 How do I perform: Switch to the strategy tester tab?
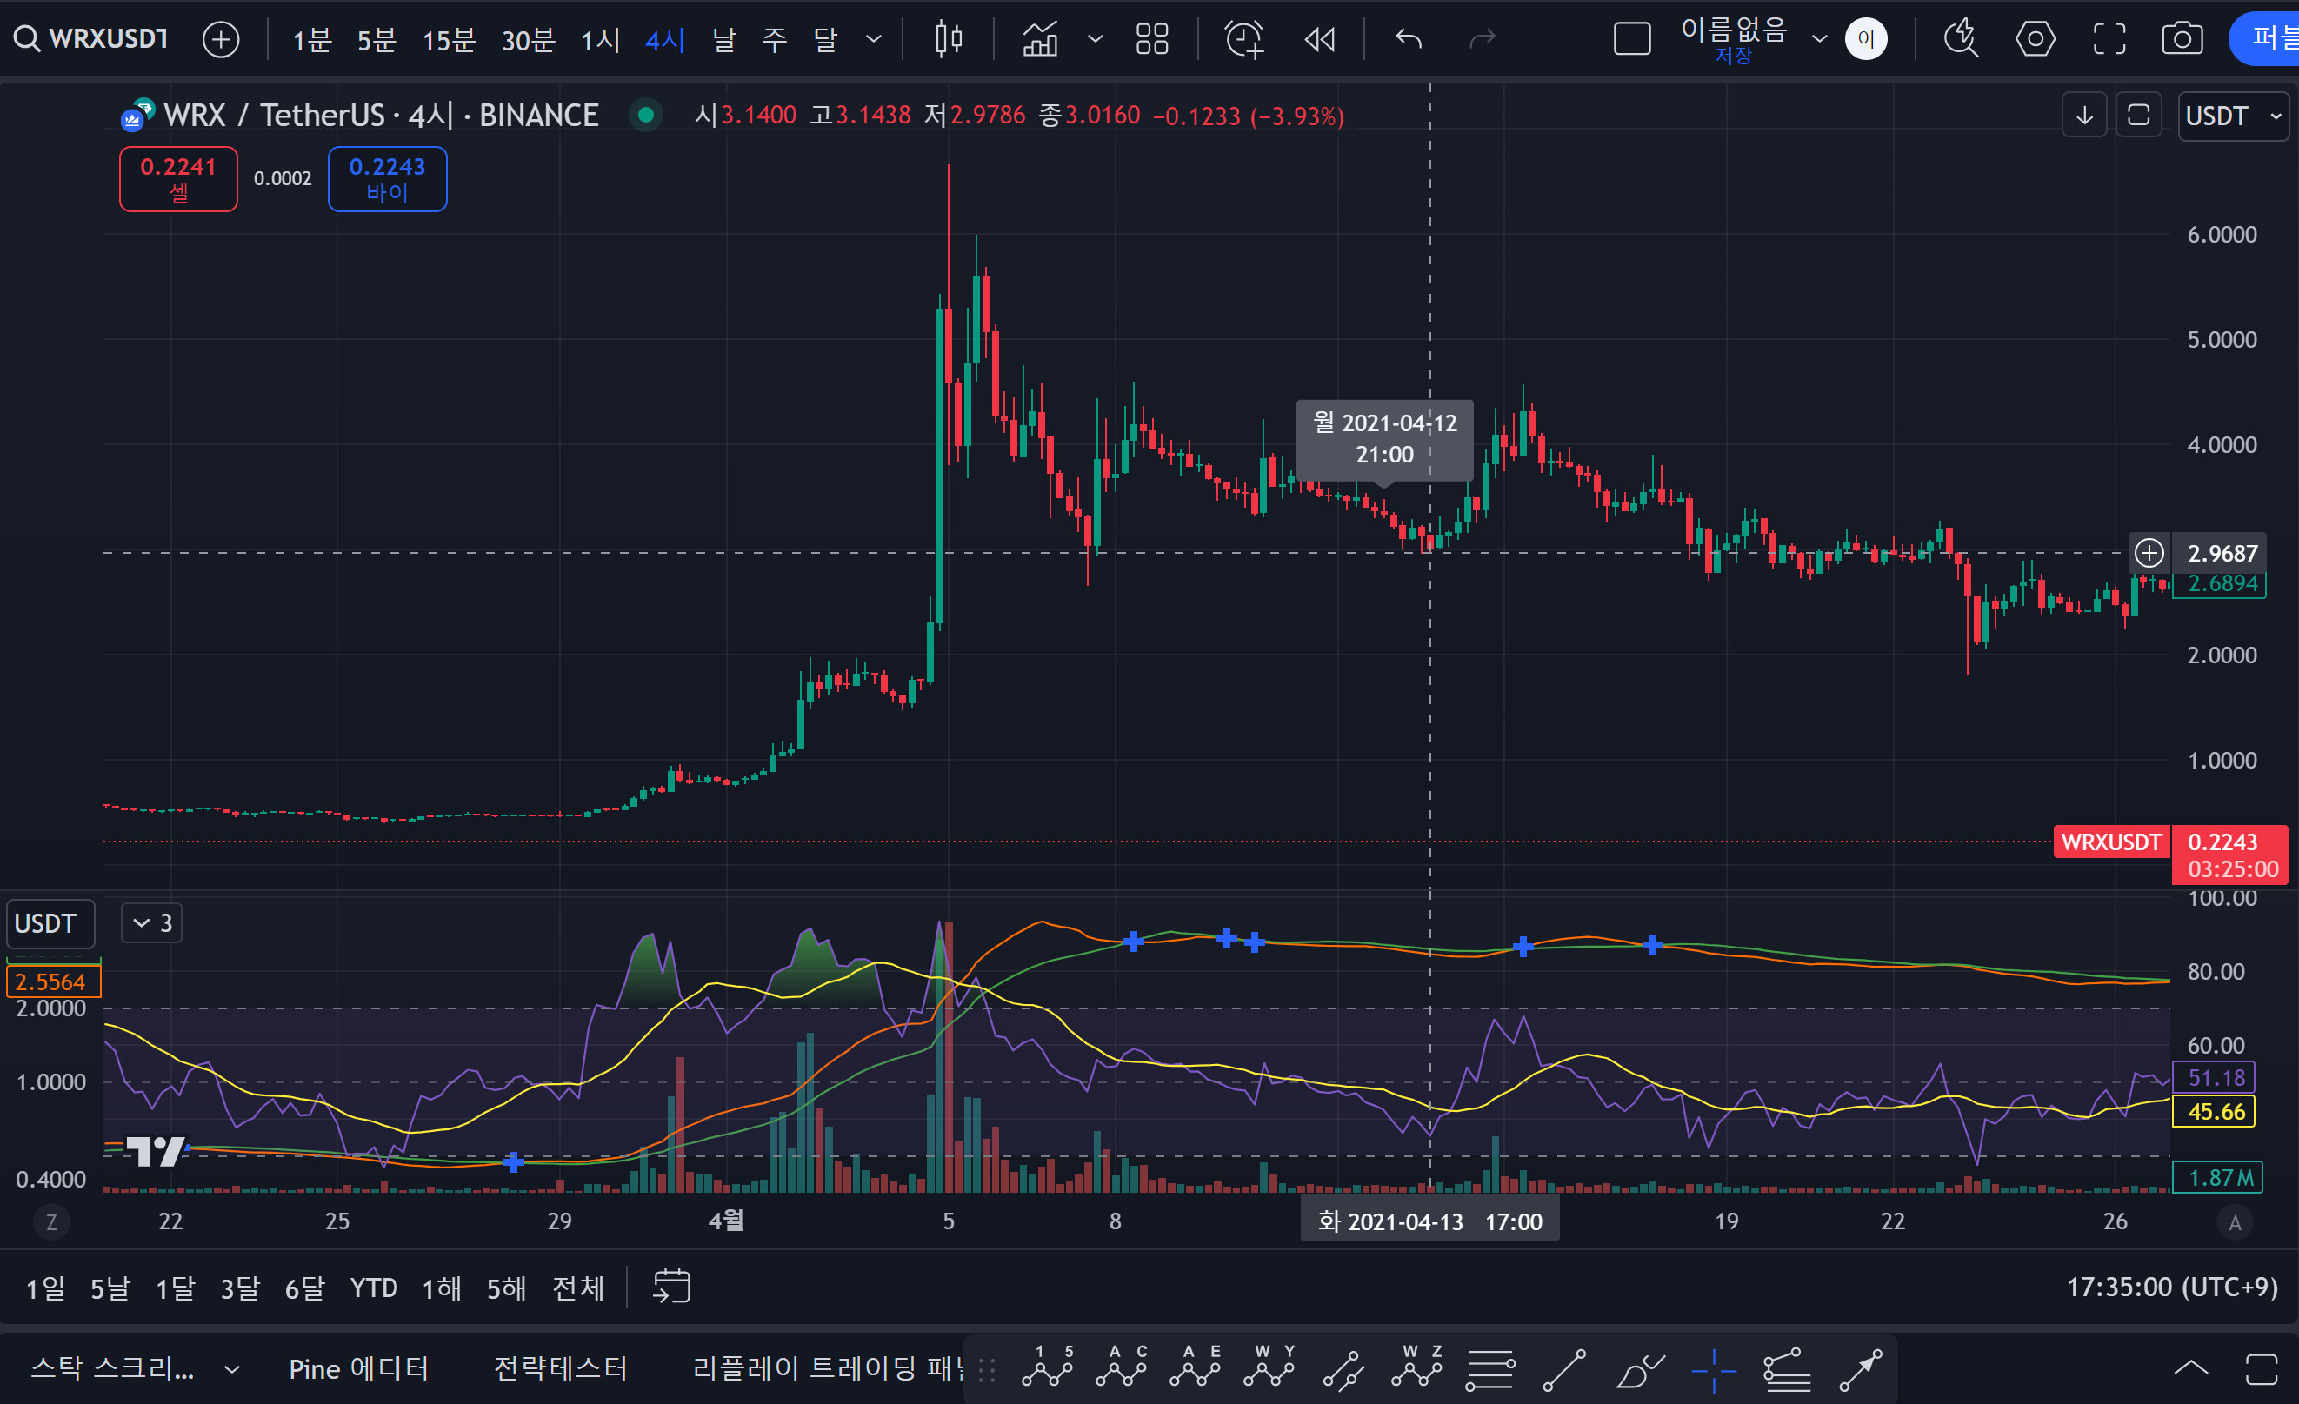pos(560,1368)
